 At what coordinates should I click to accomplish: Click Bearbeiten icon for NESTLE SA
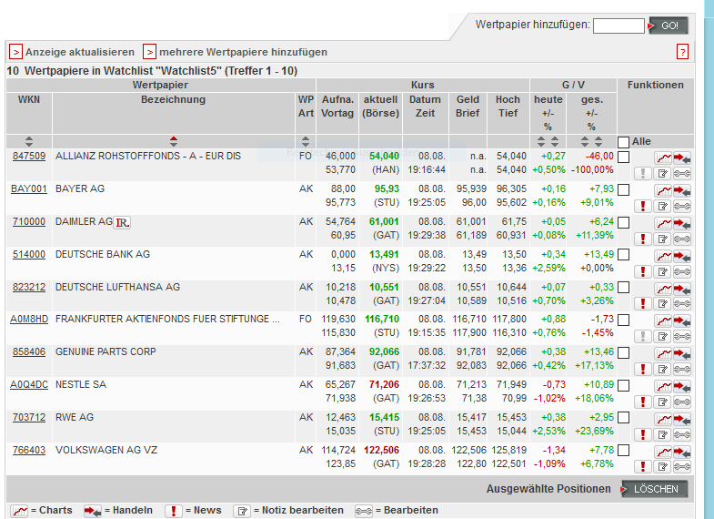[x=682, y=402]
